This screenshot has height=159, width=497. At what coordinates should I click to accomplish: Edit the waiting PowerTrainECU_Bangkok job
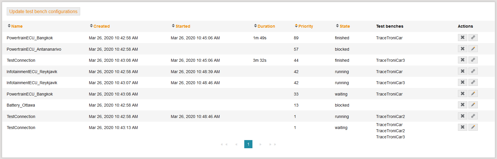[x=473, y=94]
